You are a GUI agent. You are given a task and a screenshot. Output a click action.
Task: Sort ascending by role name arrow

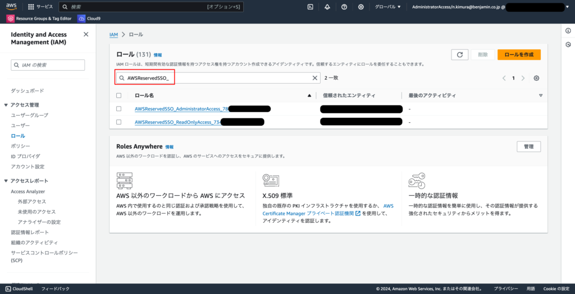pos(309,95)
